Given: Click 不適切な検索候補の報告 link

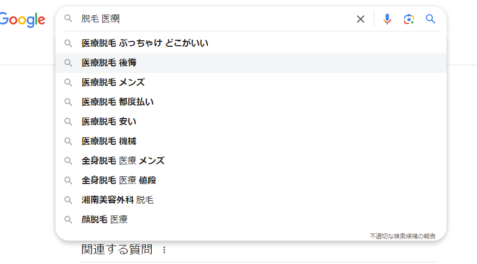Looking at the screenshot, I should [x=402, y=236].
